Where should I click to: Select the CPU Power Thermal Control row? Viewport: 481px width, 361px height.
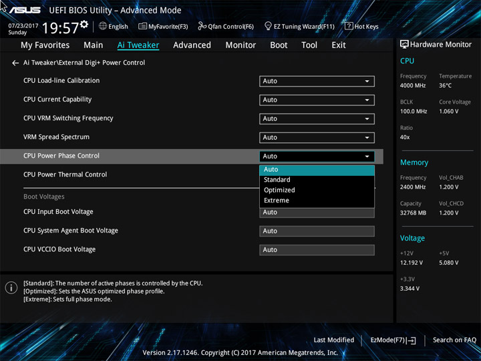pyautogui.click(x=65, y=174)
